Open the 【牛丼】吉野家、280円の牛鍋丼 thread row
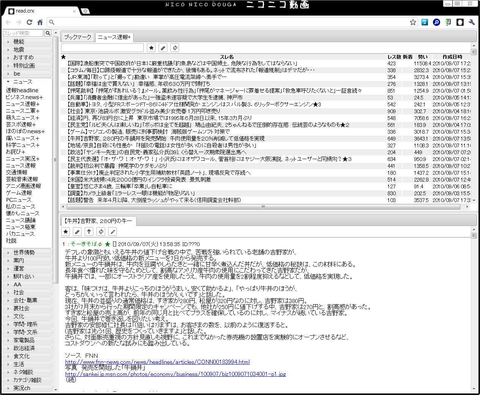The height and width of the screenshot is (395, 480). [x=266, y=139]
